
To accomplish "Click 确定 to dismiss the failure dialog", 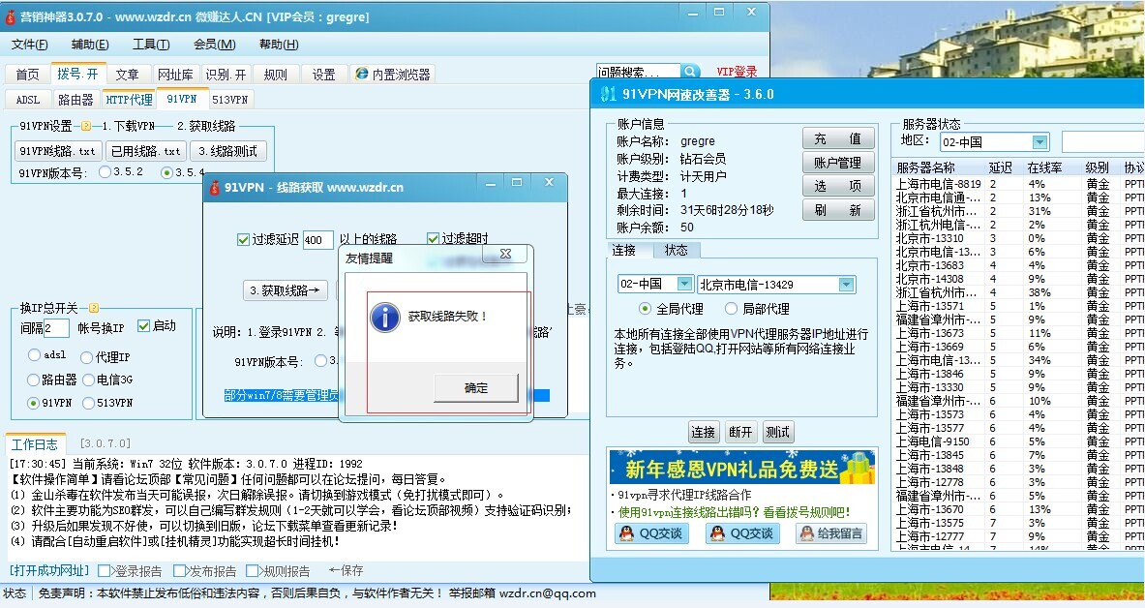I will coord(475,387).
